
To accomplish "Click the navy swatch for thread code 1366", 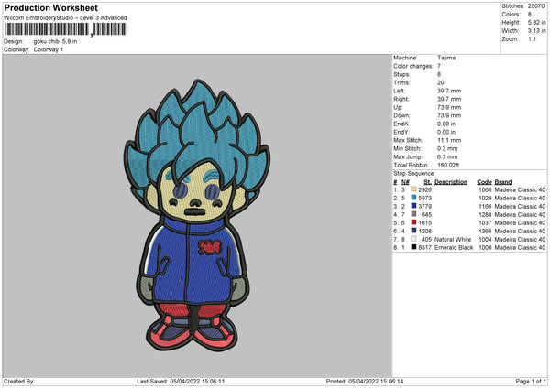I will click(413, 231).
